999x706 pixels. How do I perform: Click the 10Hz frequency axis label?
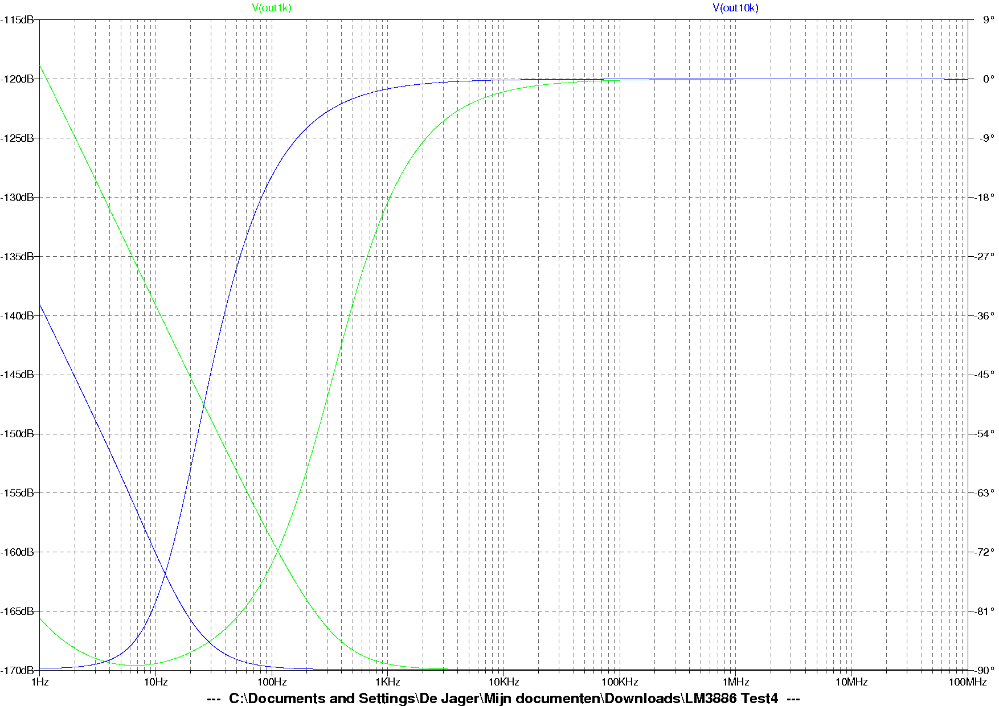(155, 682)
